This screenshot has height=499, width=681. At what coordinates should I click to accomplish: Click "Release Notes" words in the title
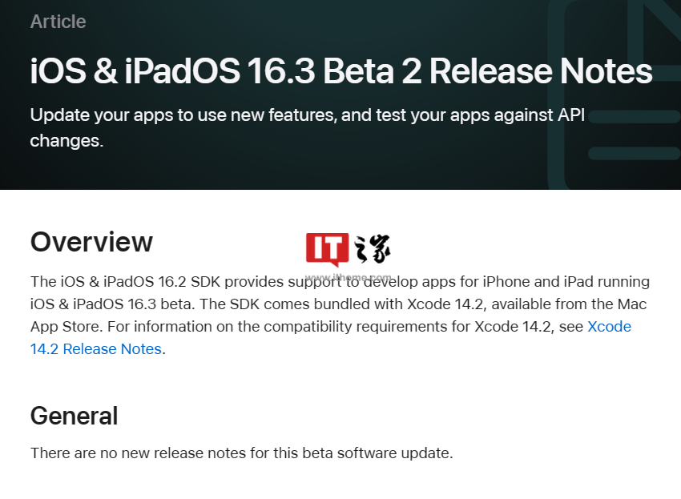click(x=541, y=71)
